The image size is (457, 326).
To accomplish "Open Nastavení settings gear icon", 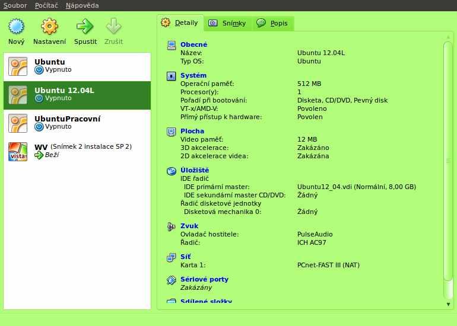I will pos(49,27).
